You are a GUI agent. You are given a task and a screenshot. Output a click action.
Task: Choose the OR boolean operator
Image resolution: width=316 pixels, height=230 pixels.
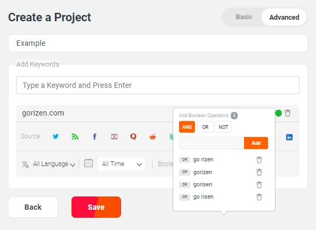(205, 127)
